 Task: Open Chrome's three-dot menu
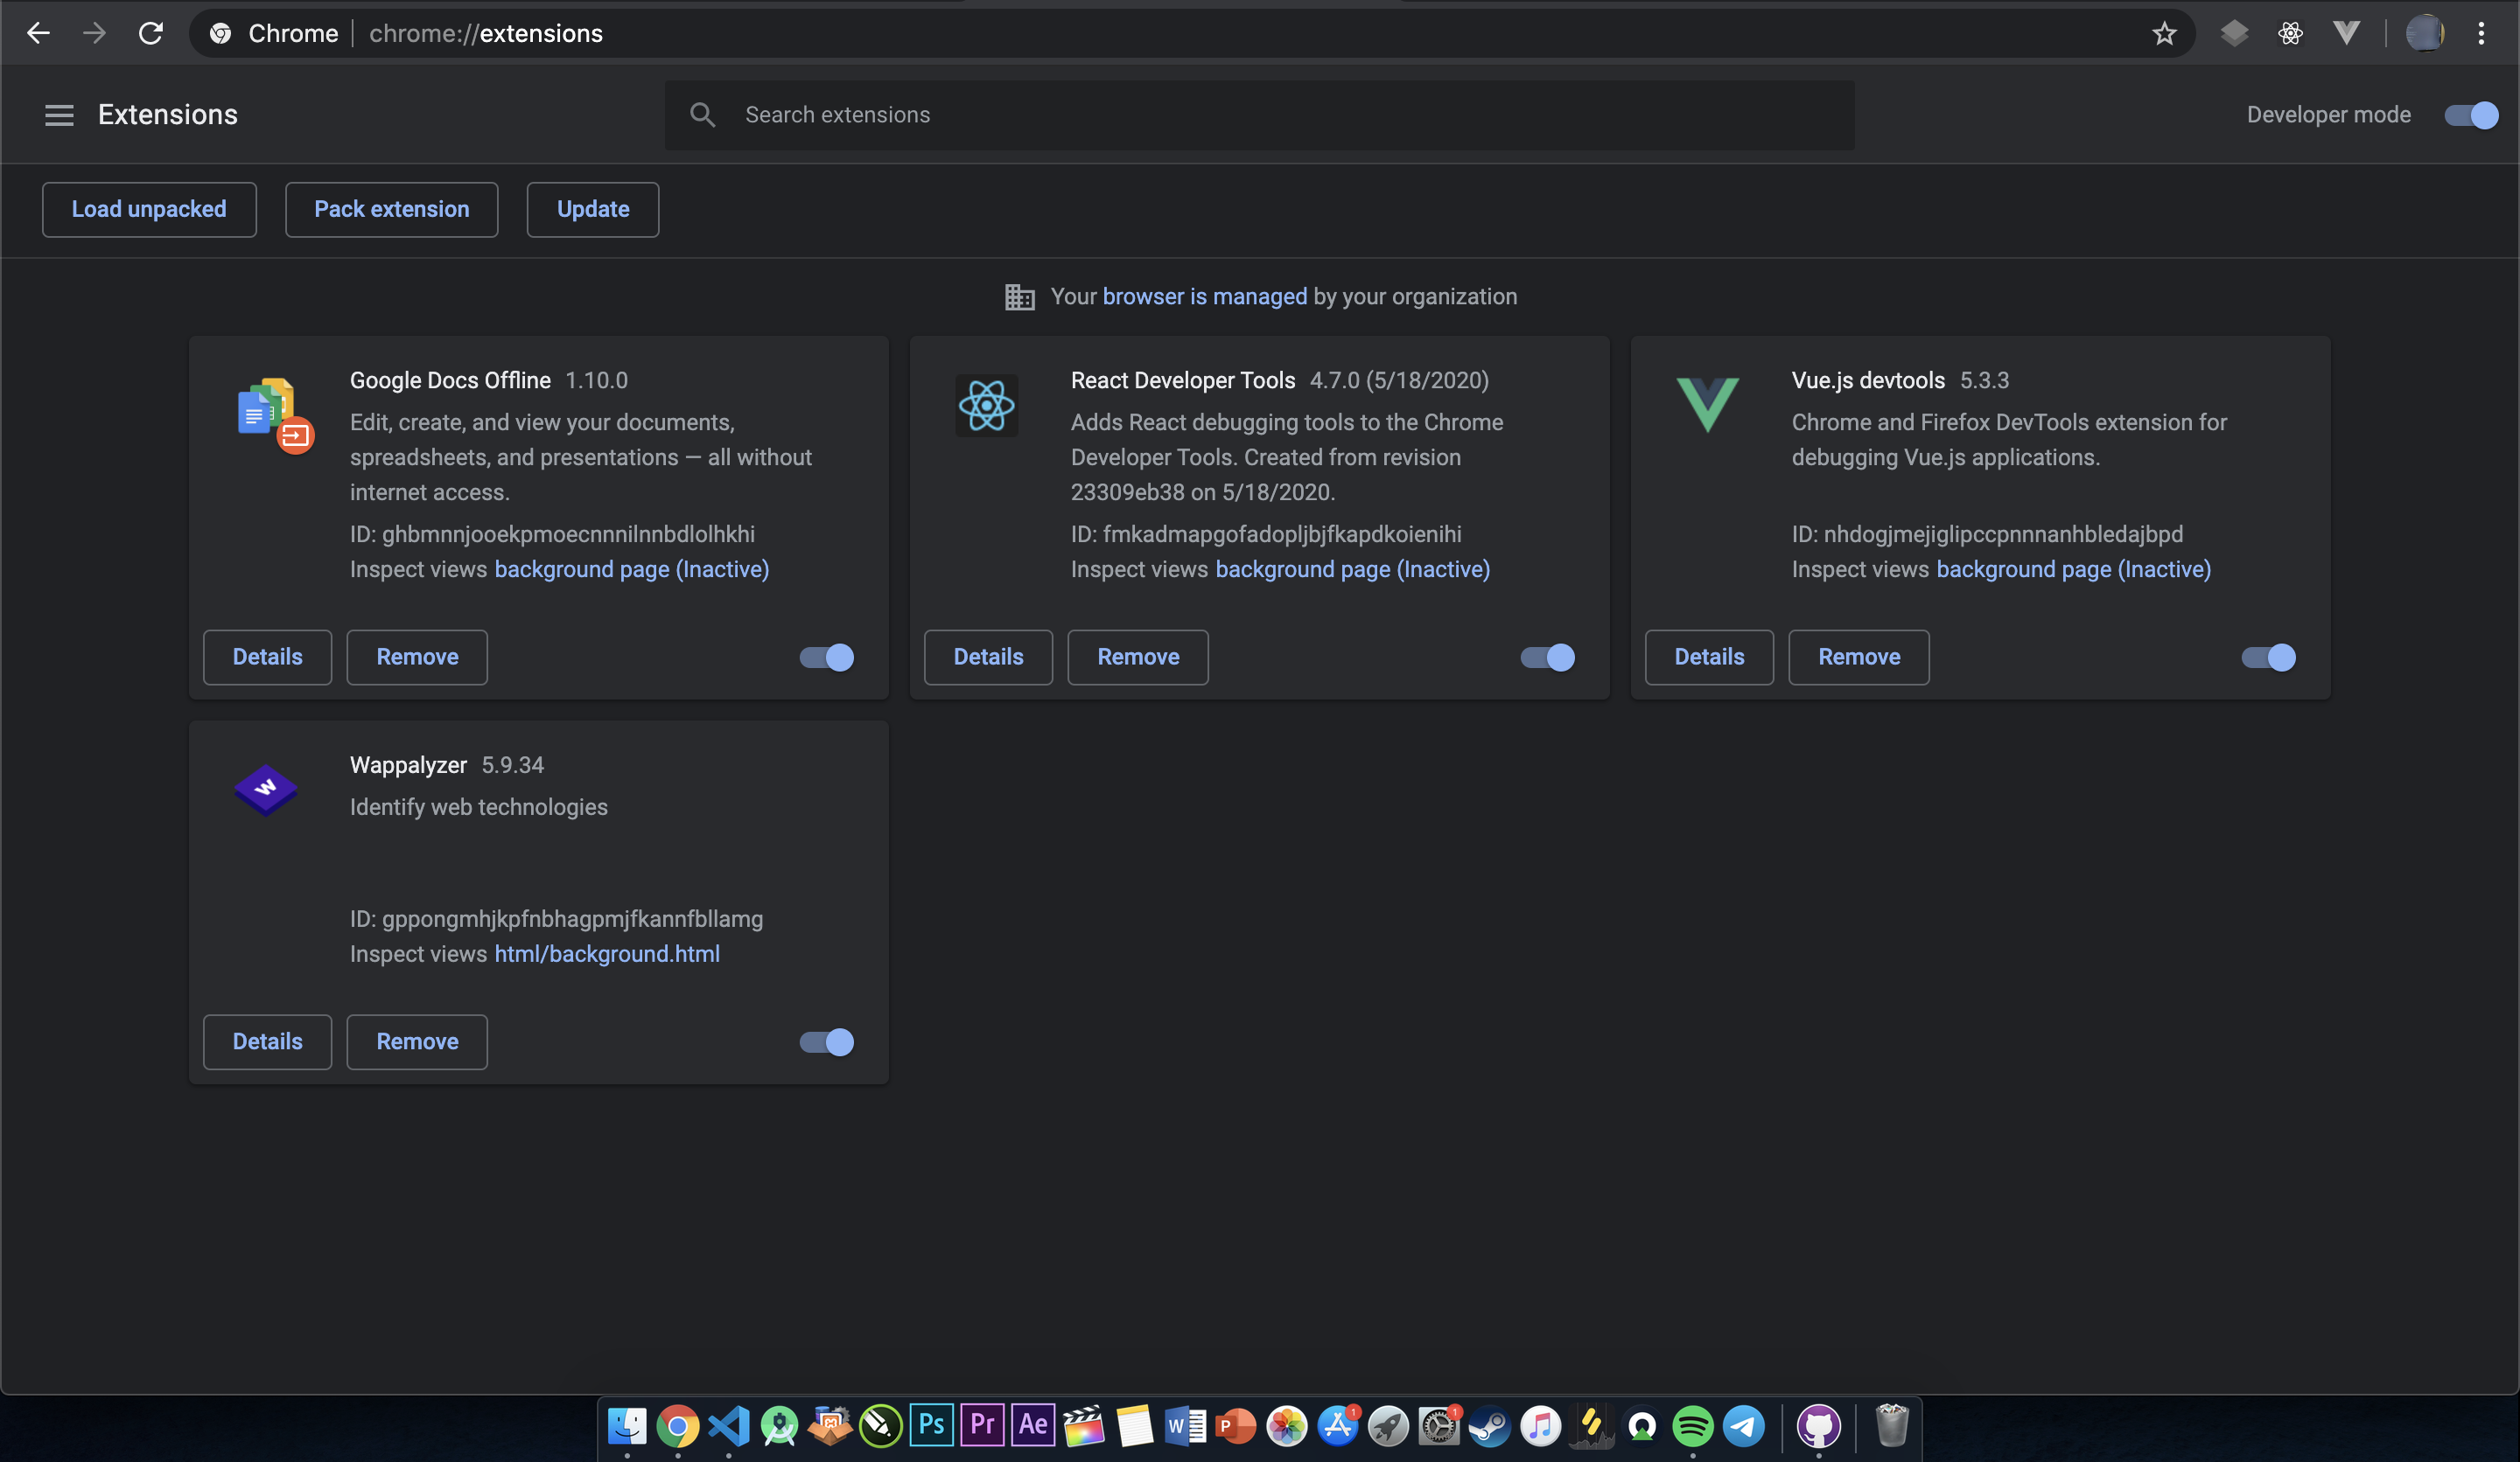pyautogui.click(x=2481, y=33)
